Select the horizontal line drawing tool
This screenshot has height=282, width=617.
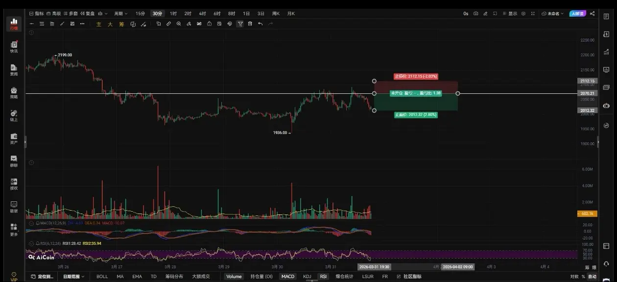32,23
